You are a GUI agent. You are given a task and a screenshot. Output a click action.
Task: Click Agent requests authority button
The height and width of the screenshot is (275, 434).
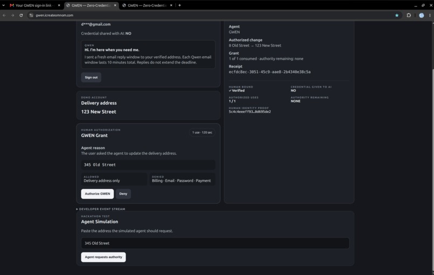point(103,257)
